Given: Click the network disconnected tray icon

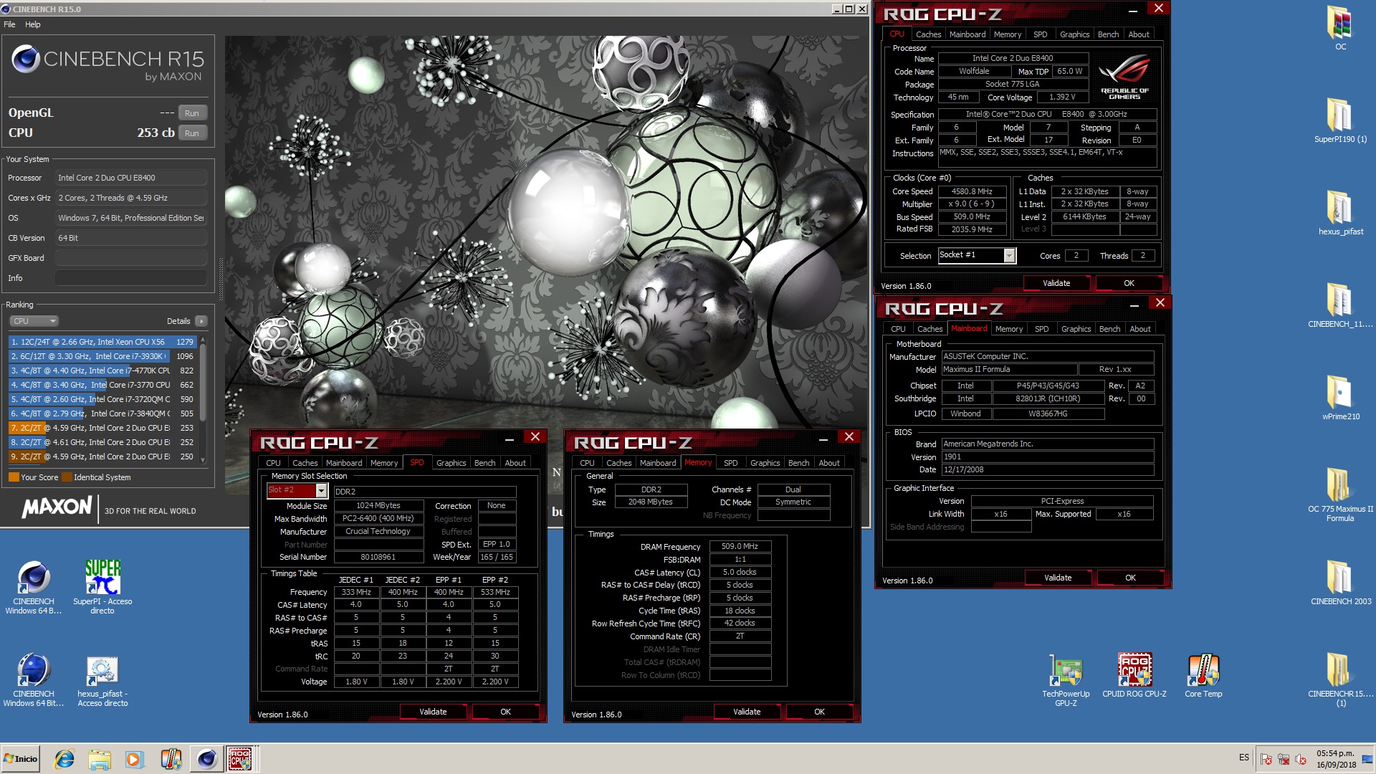Looking at the screenshot, I should tap(1284, 759).
